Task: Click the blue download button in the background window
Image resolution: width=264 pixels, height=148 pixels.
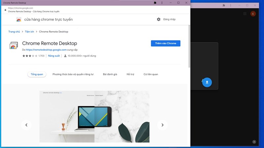Action: click(207, 82)
